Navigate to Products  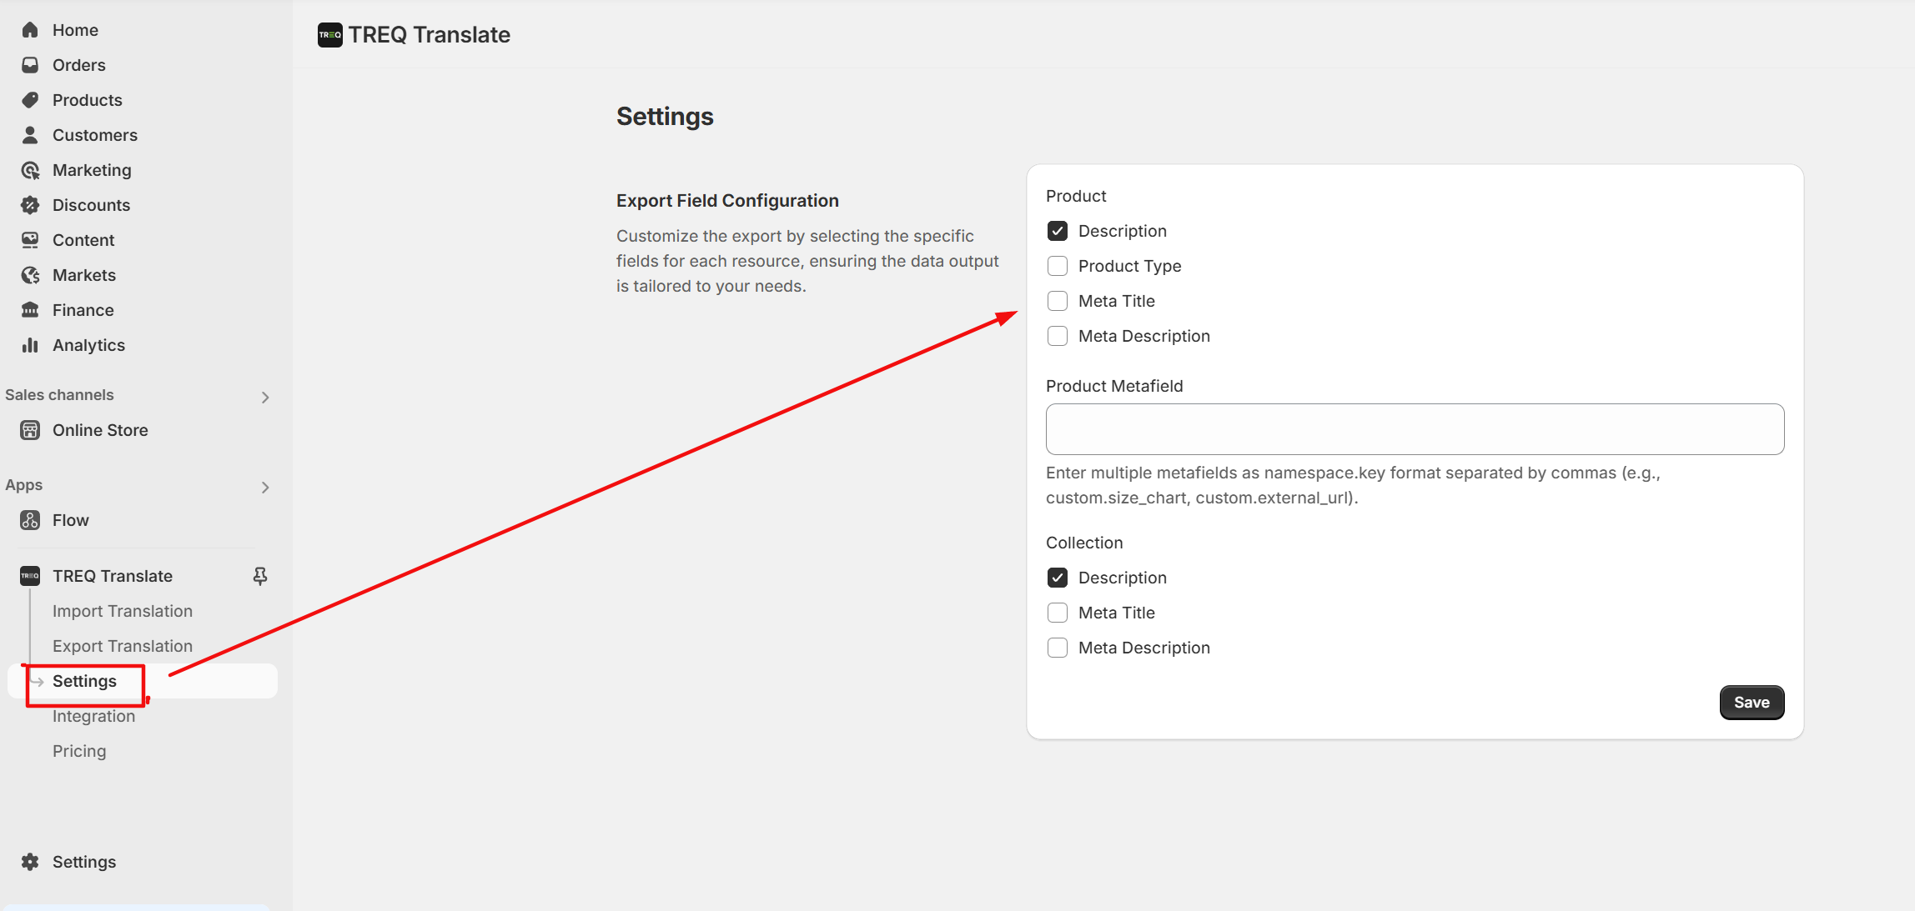[88, 100]
